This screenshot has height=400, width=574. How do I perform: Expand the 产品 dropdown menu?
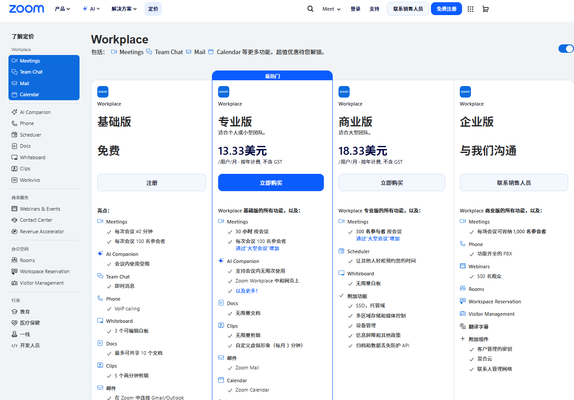pos(62,9)
